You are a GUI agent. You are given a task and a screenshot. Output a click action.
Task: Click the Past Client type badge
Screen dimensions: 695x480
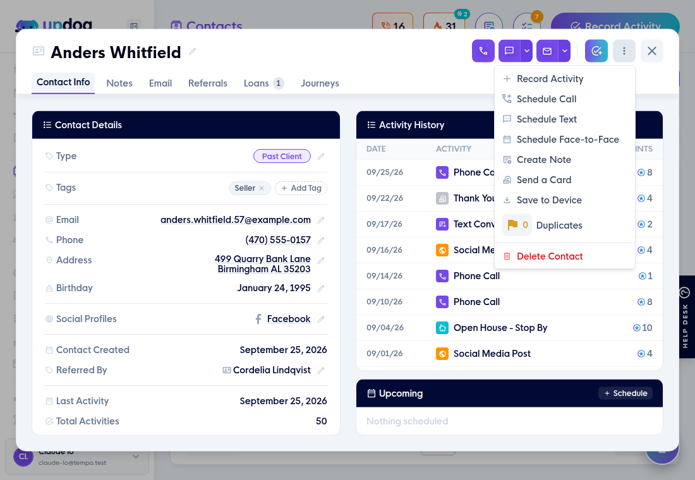pyautogui.click(x=282, y=156)
